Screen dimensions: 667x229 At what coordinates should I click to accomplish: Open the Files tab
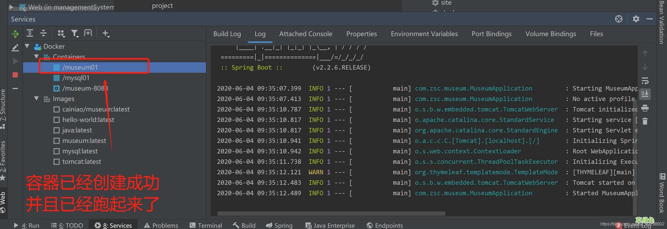[596, 34]
